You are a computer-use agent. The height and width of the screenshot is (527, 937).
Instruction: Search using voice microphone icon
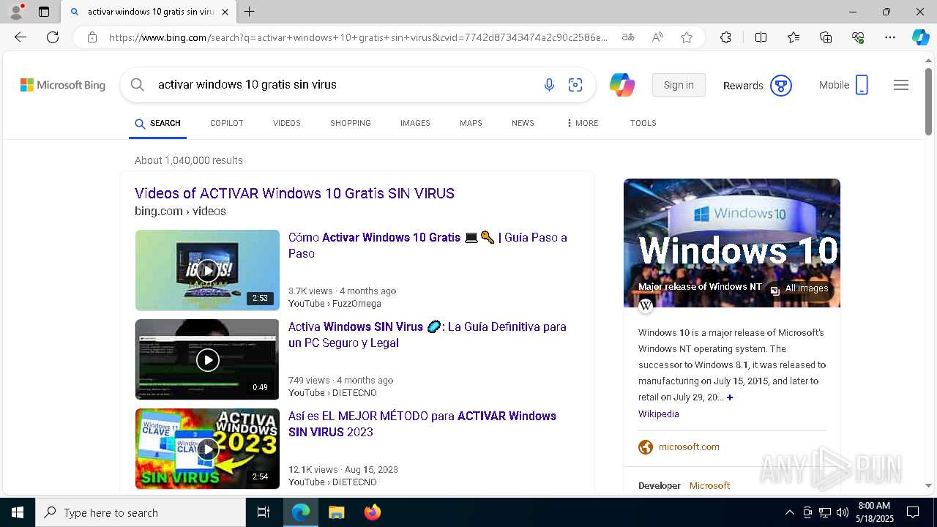[549, 86]
